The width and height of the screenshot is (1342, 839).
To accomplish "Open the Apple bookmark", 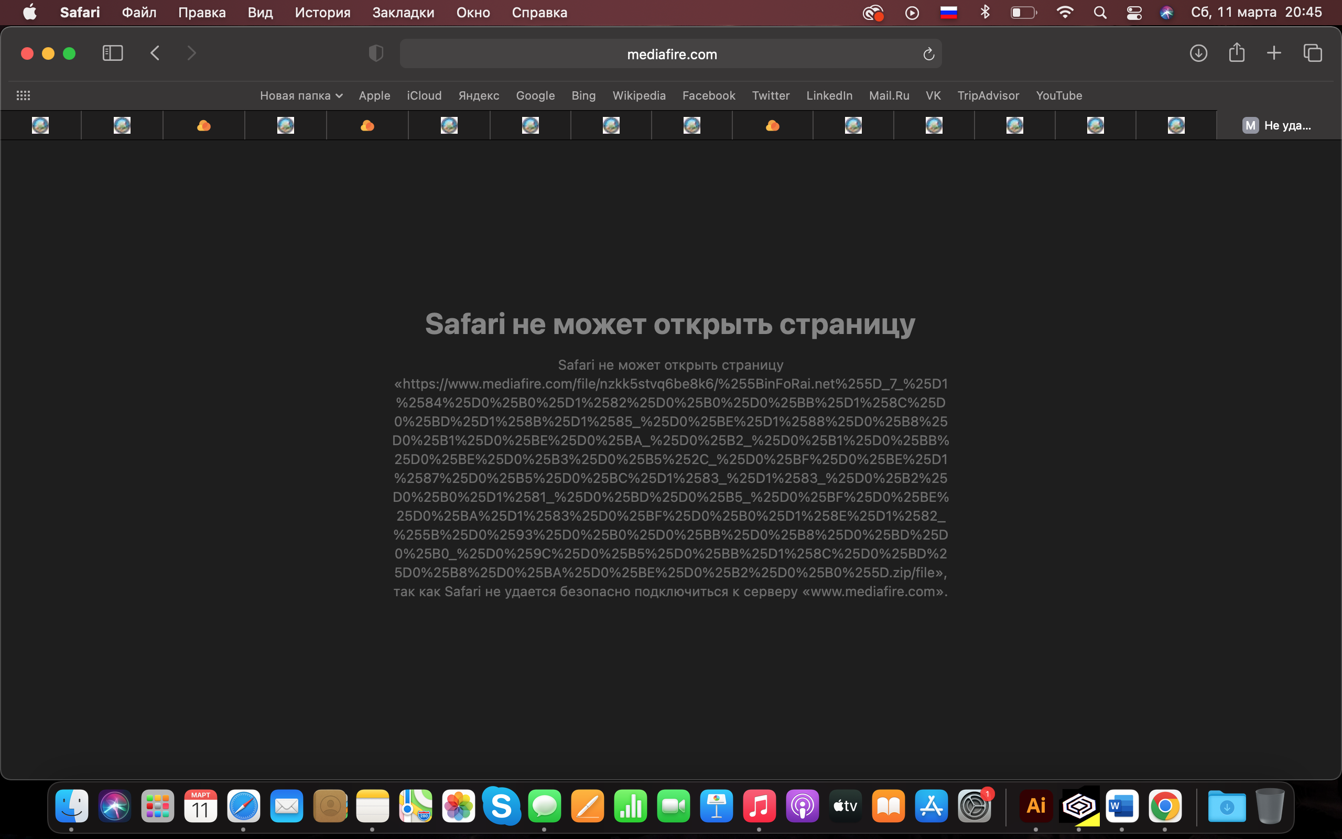I will point(374,95).
